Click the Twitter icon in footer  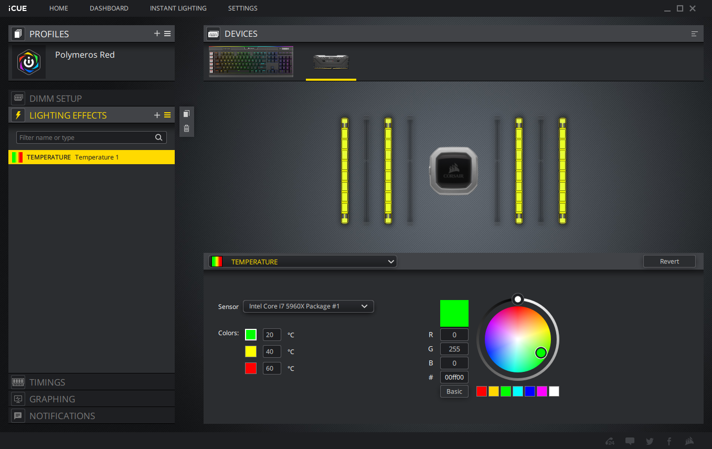point(650,441)
